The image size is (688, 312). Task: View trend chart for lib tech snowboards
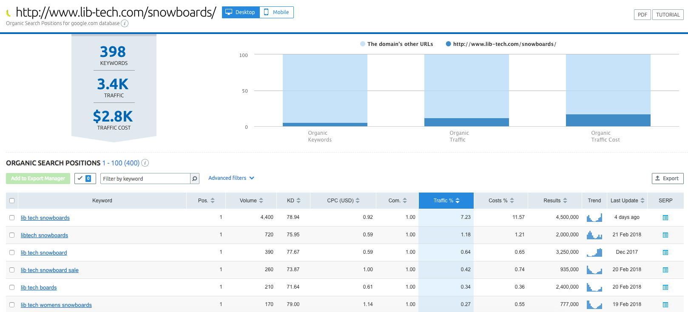point(594,218)
